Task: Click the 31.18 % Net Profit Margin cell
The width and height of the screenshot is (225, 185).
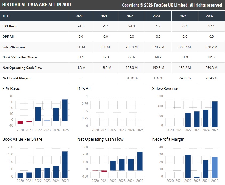Action: [131, 78]
